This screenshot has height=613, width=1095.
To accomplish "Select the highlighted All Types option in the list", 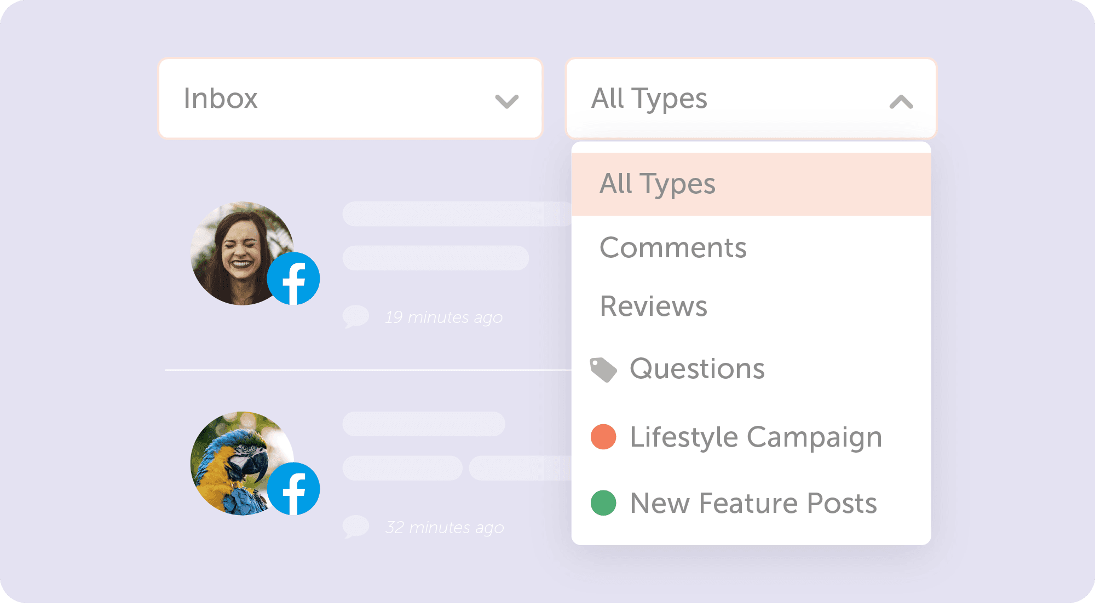I will click(x=751, y=184).
